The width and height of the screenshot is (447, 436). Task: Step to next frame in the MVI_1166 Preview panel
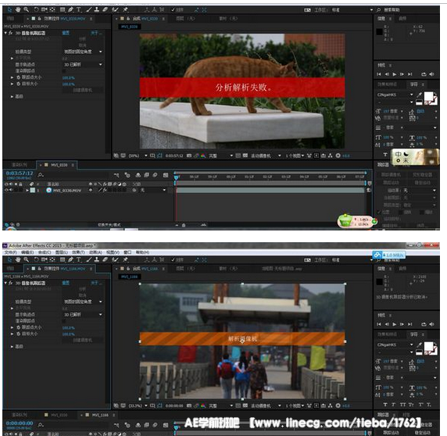[402, 324]
